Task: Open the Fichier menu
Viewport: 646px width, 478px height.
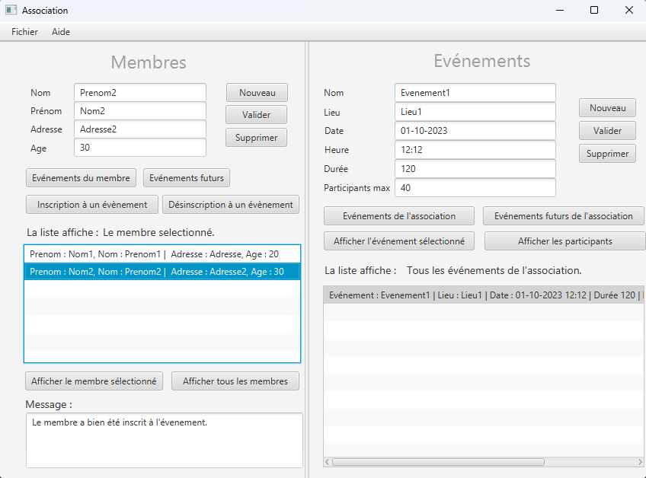Action: [x=24, y=32]
